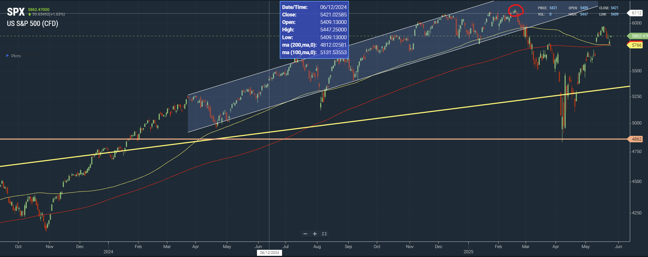648x257 pixels.
Task: Click the 5000 level on price axis
Action: click(637, 123)
